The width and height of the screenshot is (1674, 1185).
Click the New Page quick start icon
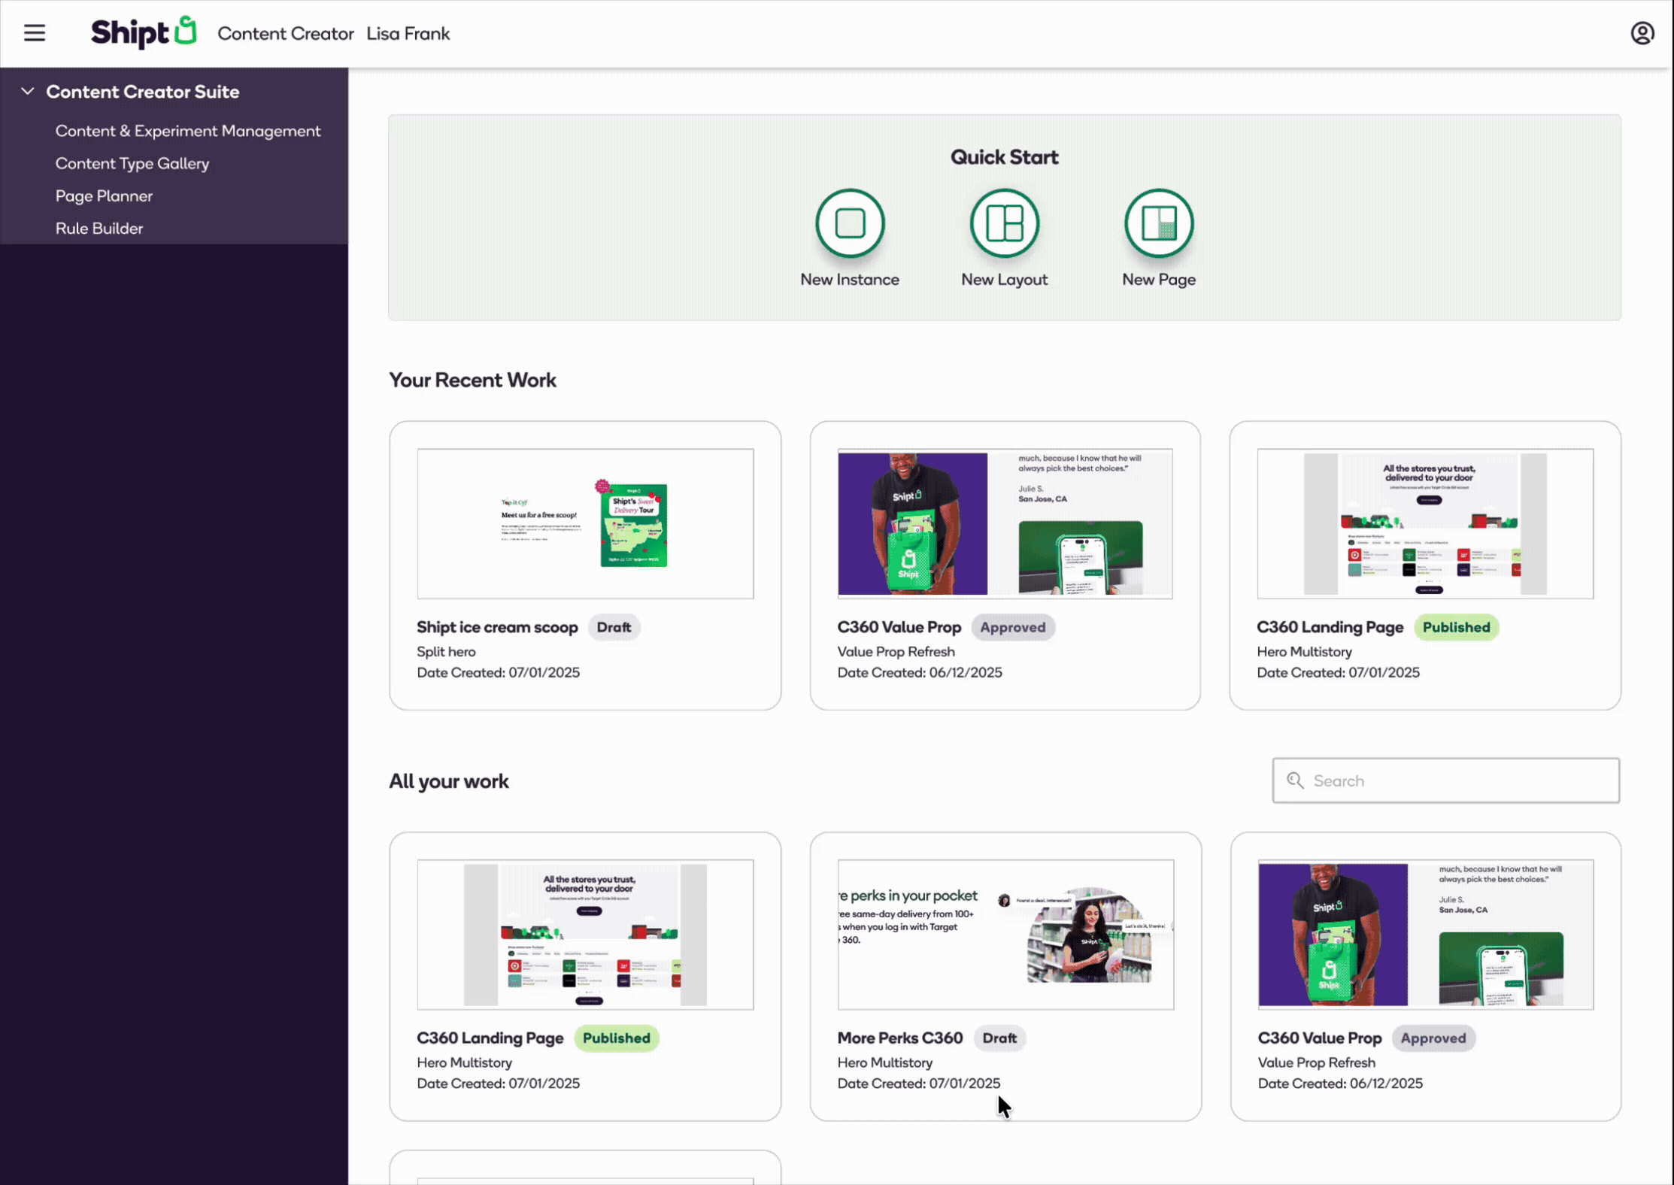[x=1159, y=223]
